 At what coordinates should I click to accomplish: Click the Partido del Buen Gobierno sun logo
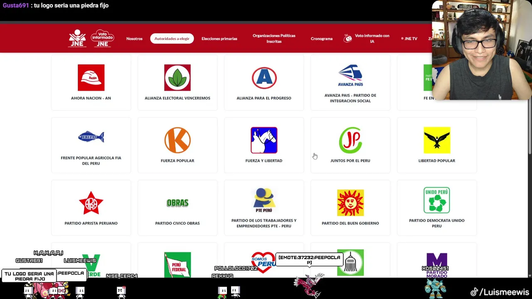tap(350, 203)
